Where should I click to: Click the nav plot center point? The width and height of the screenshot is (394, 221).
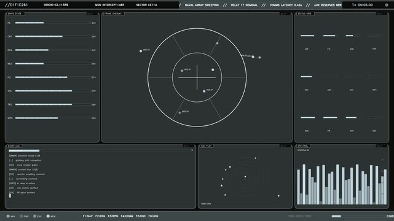[x=245, y=177]
